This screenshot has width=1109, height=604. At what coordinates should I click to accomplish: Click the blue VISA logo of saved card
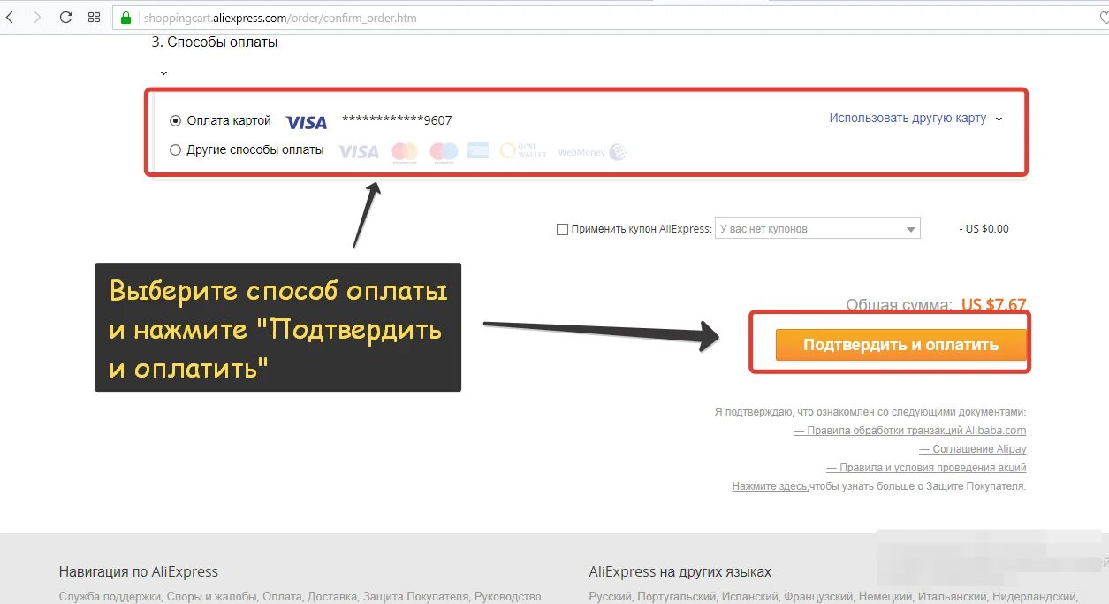click(307, 122)
